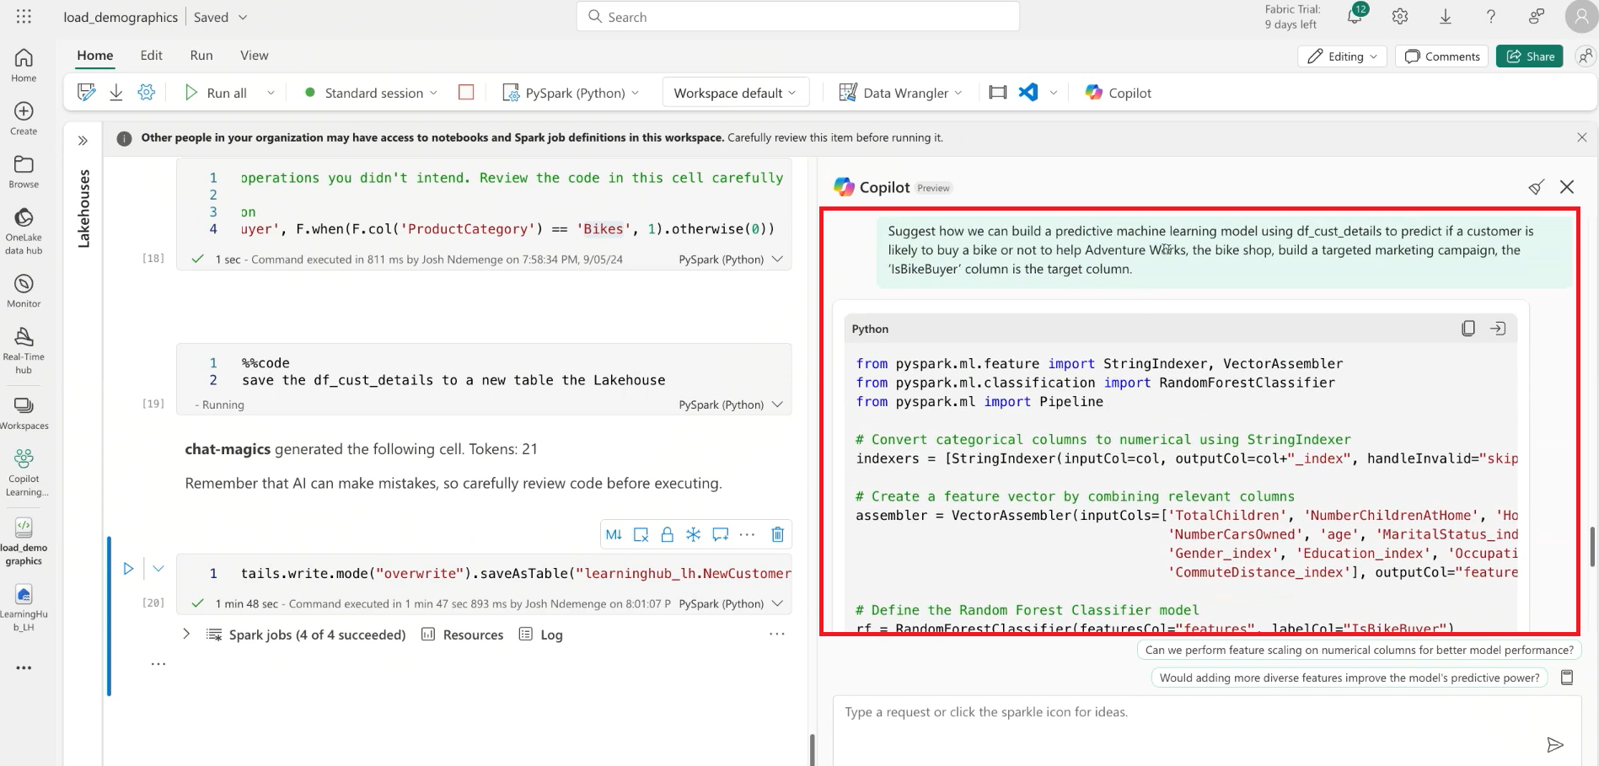Open notifications bell icon
The width and height of the screenshot is (1599, 766).
click(x=1354, y=16)
